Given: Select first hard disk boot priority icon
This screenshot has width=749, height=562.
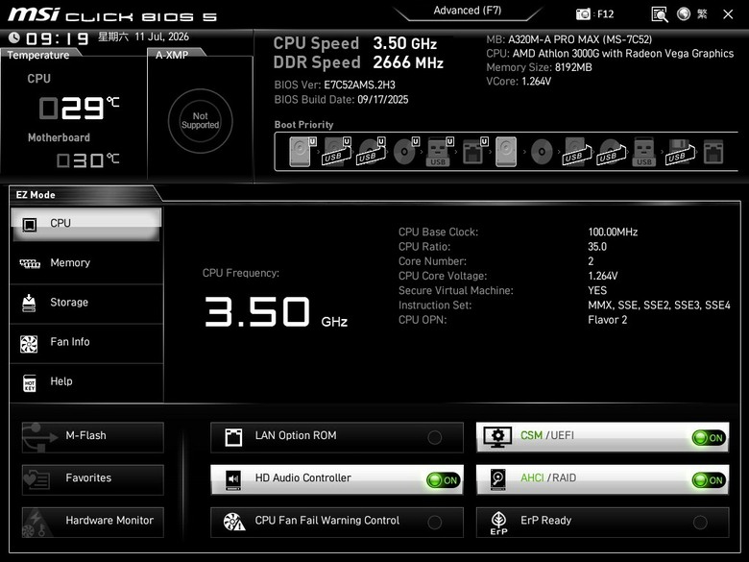Looking at the screenshot, I should tap(302, 152).
